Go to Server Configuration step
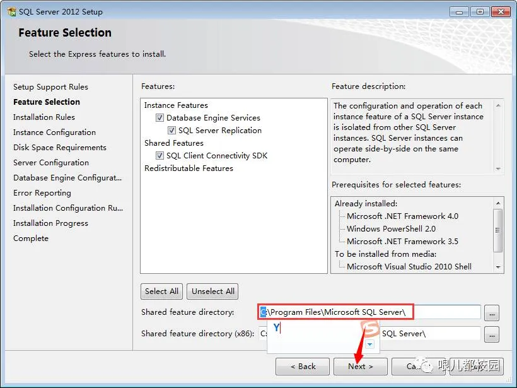 point(51,163)
